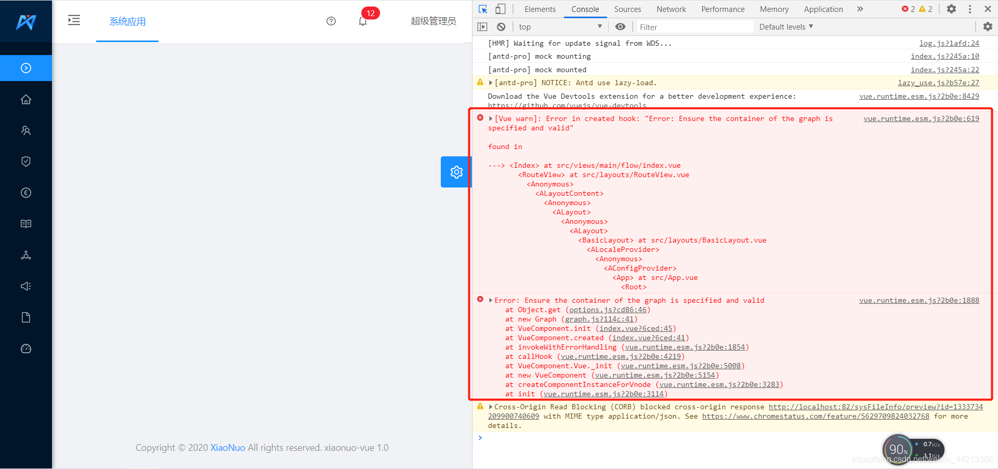The height and width of the screenshot is (469, 998).
Task: Open the euro currency sidebar icon
Action: click(26, 193)
